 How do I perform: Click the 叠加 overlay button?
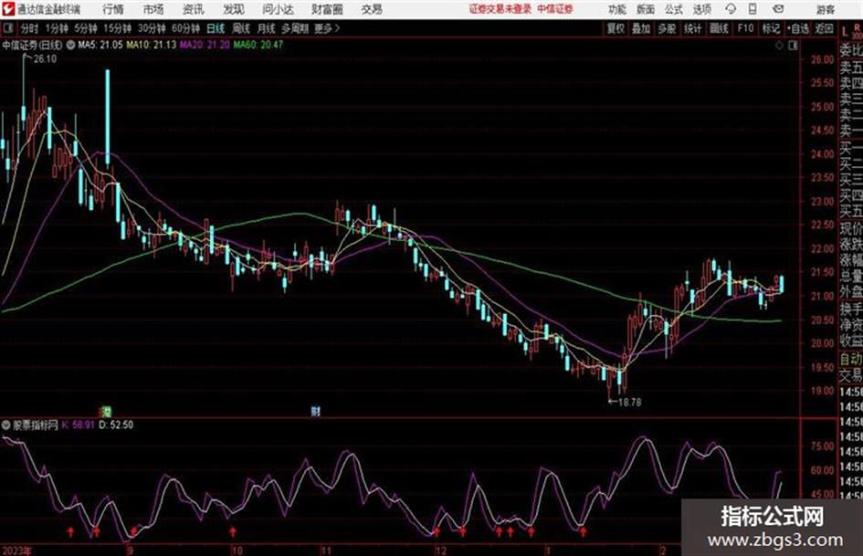(x=641, y=28)
